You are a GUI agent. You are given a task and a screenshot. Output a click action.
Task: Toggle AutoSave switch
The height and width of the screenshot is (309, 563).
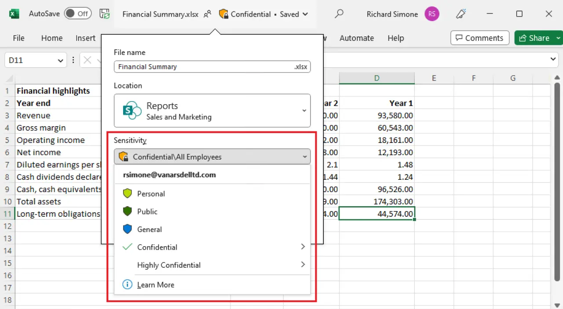pos(78,14)
